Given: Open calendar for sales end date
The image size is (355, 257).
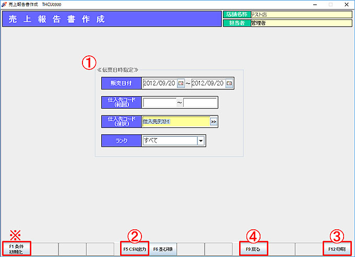Looking at the screenshot, I should [x=229, y=83].
